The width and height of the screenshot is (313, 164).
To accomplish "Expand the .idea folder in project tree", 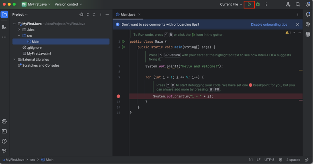I will coord(19,30).
